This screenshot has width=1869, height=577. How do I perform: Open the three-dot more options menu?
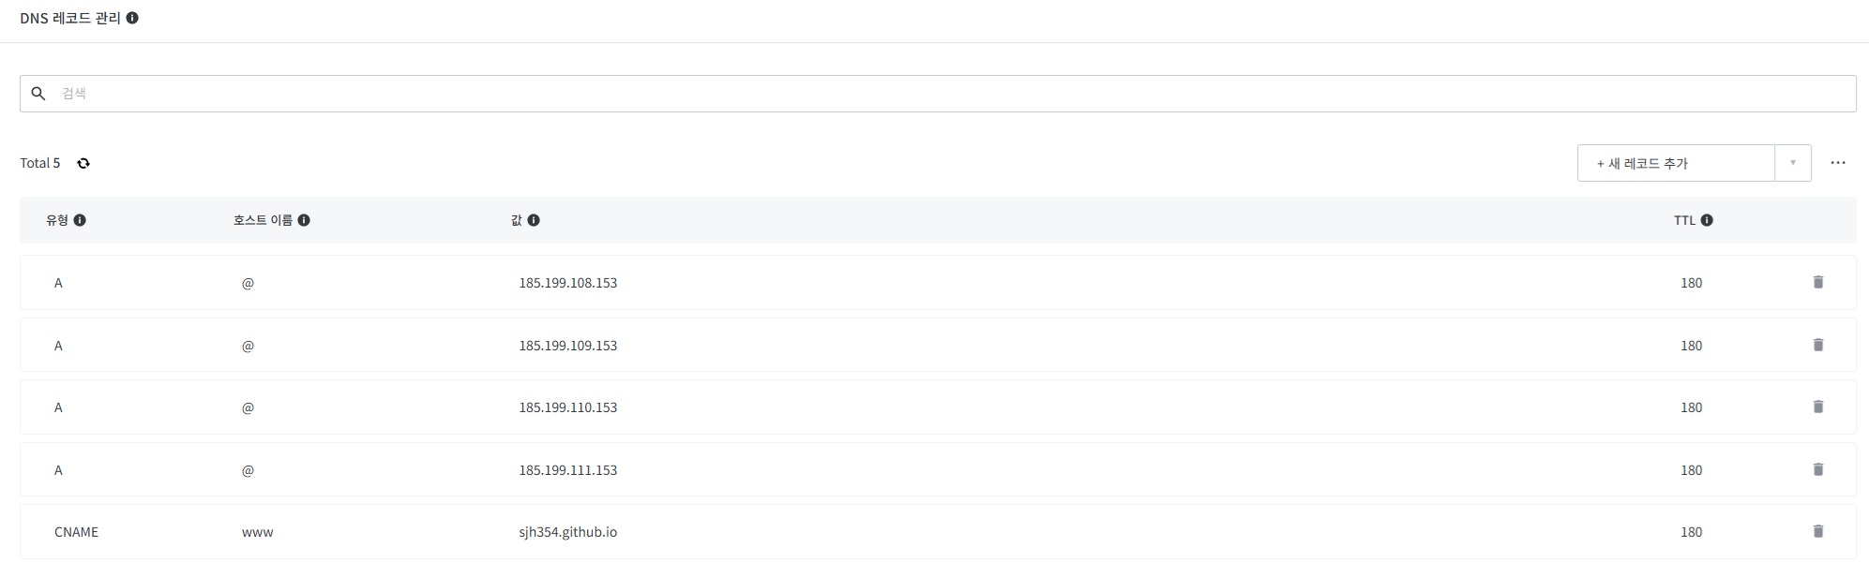click(x=1837, y=163)
